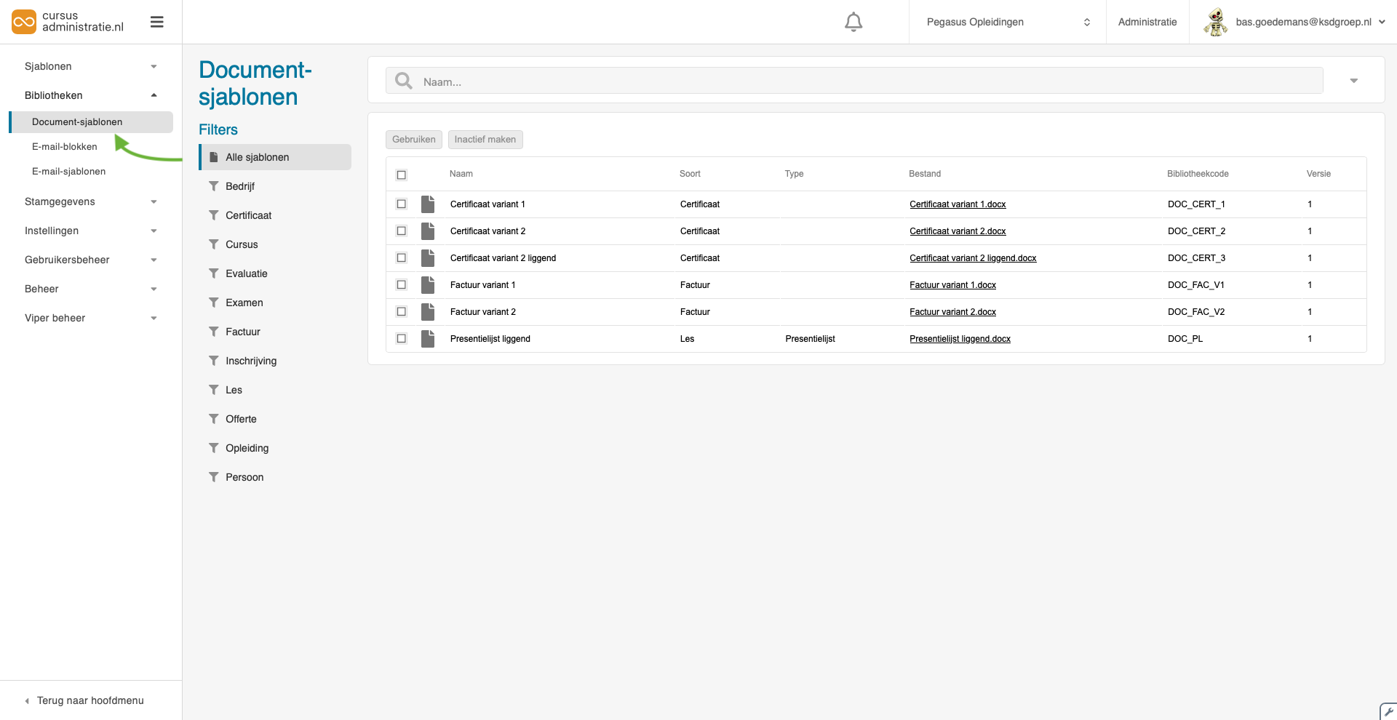Go back via Terug naar hoofdmenu
The width and height of the screenshot is (1397, 720).
[x=90, y=700]
